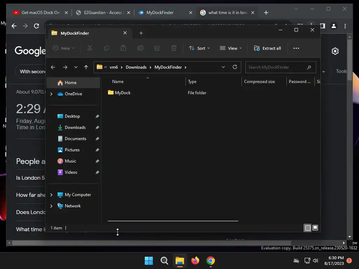Click the Delete trash icon
This screenshot has height=269, width=359.
tap(174, 48)
